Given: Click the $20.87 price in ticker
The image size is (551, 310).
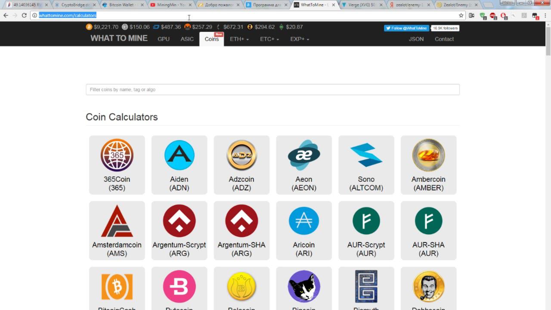Looking at the screenshot, I should click(294, 27).
